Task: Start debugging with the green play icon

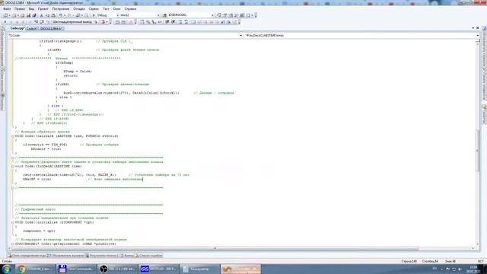Action: pyautogui.click(x=94, y=15)
